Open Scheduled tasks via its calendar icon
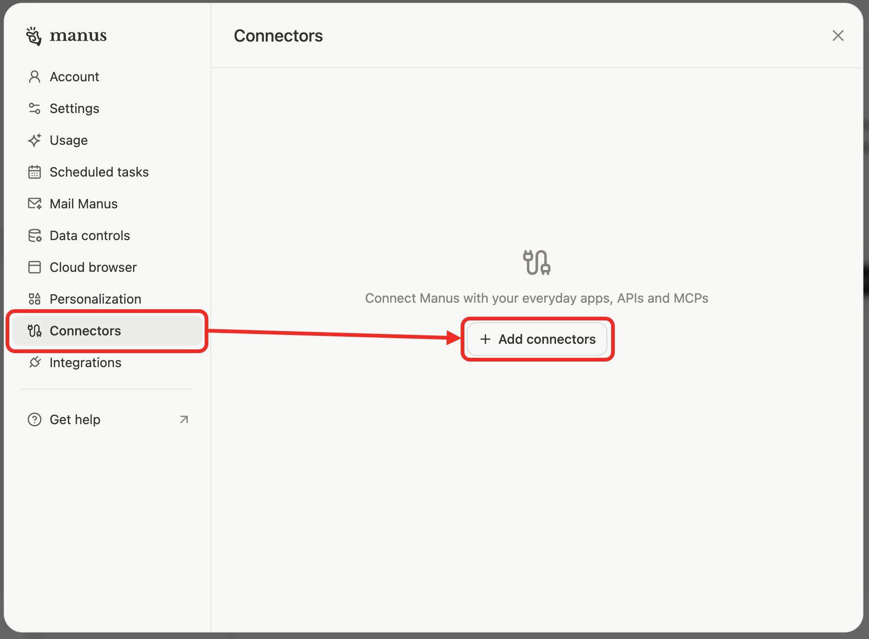Image resolution: width=869 pixels, height=639 pixels. [x=35, y=172]
